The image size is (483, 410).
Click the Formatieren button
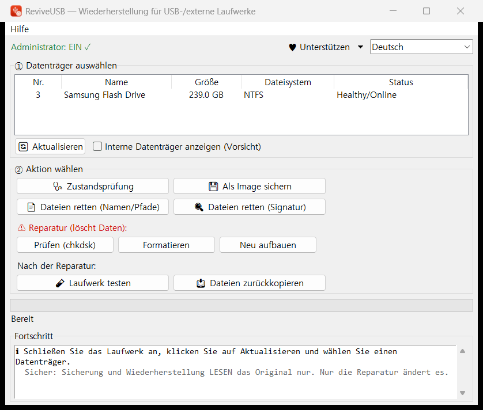(167, 245)
